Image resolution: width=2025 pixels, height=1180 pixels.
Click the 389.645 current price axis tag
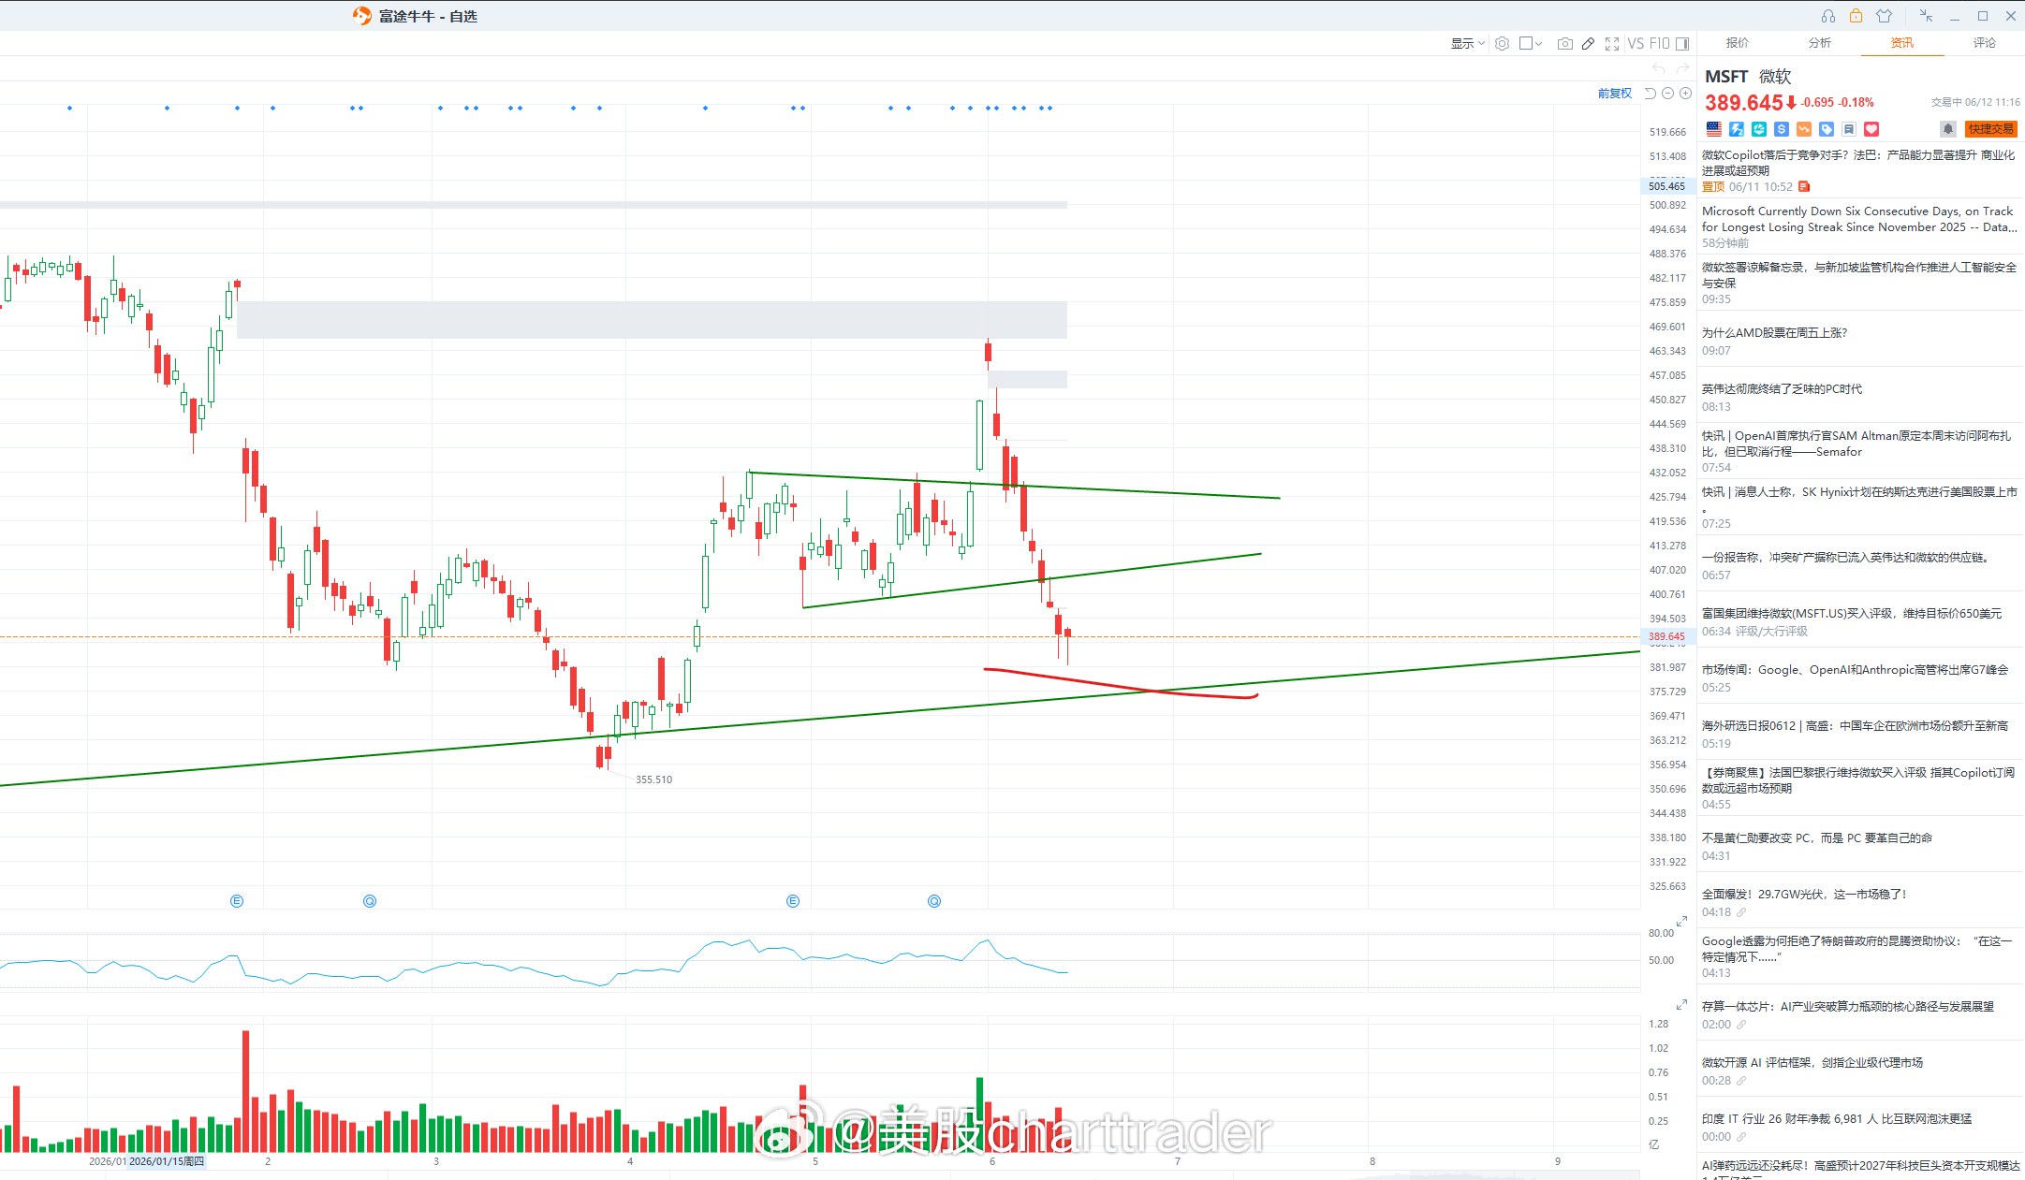point(1666,636)
